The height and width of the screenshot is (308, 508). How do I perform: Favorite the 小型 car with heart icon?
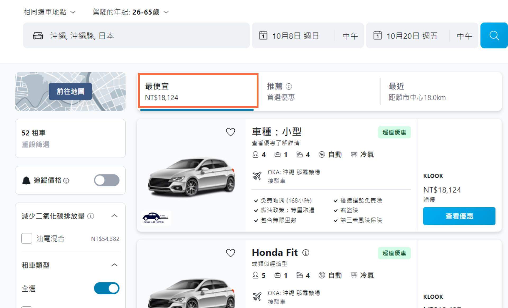[x=230, y=132]
